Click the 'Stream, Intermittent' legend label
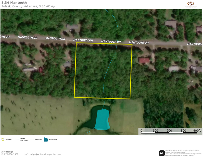This screenshot has width=203, height=157. pyautogui.click(x=24, y=139)
